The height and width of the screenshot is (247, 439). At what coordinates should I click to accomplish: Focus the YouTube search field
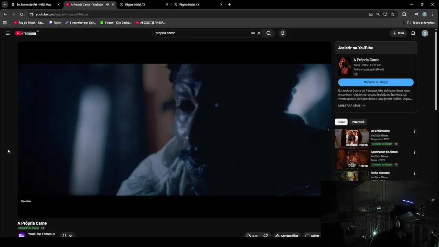202,33
